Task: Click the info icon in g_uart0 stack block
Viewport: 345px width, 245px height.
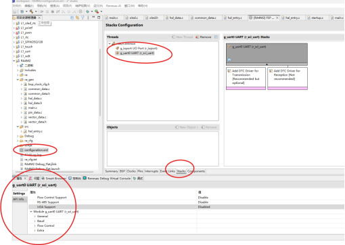Action: pyautogui.click(x=229, y=60)
